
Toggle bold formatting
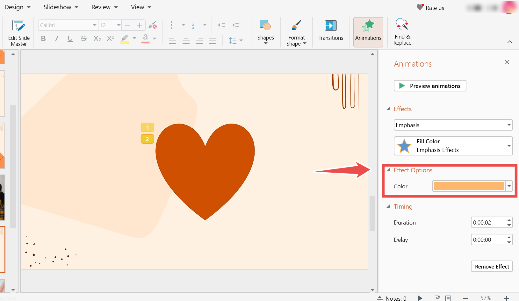click(43, 39)
